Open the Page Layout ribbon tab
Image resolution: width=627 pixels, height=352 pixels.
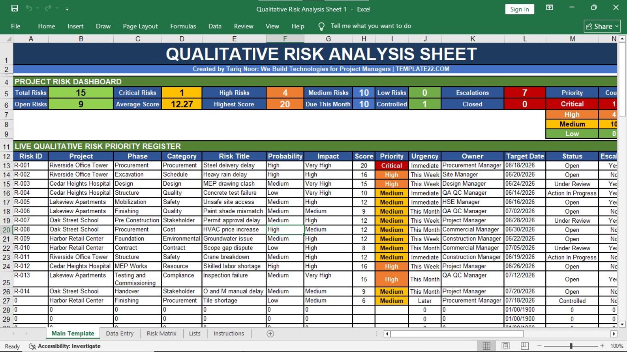click(x=140, y=26)
